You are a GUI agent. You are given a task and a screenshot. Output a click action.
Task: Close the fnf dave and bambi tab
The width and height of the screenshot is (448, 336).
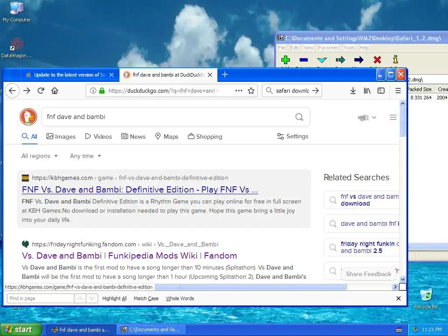[x=210, y=74]
